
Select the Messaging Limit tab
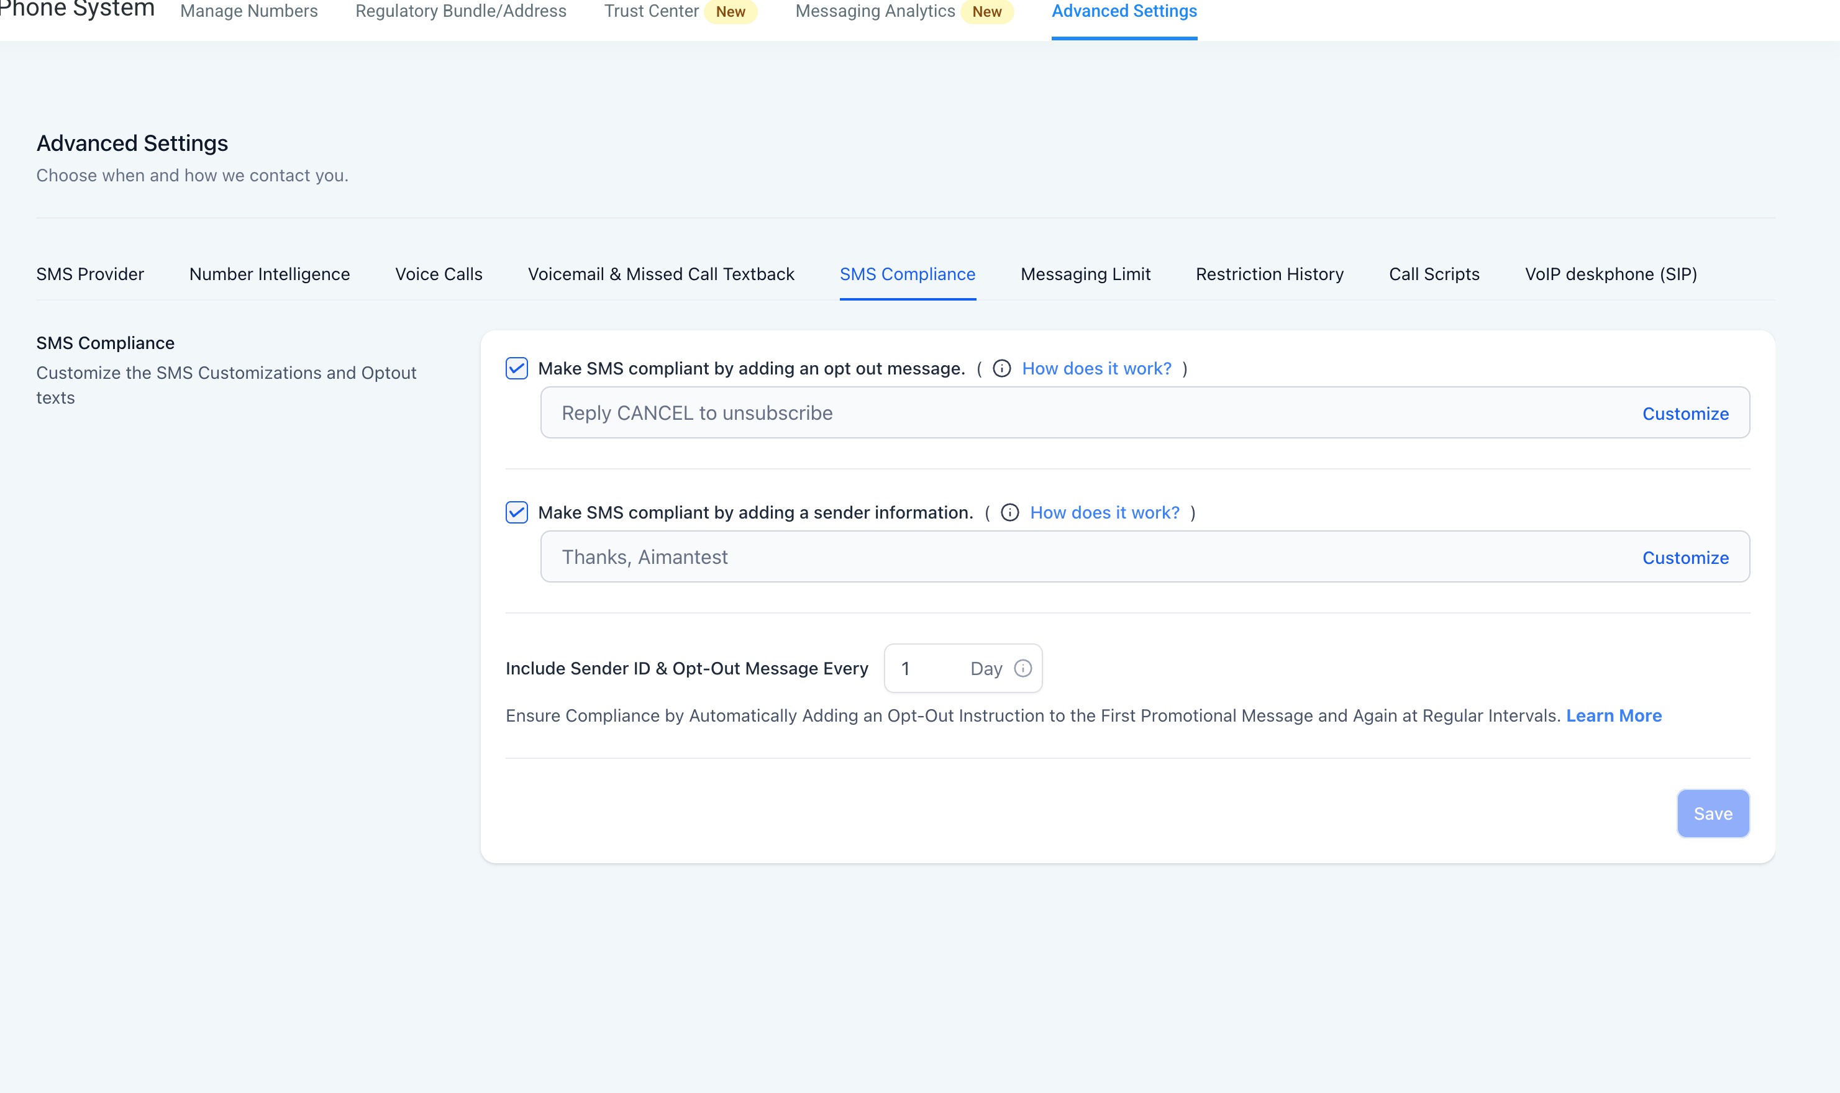click(1085, 274)
